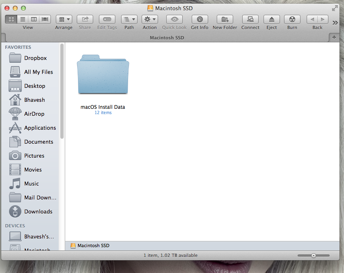Screen dimensions: 344x273
Task: Show more toolbar items chevron
Action: coord(335,23)
